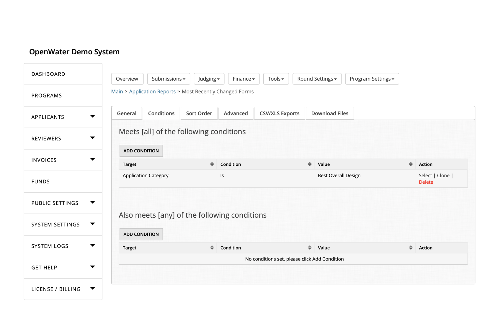This screenshot has width=500, height=329.
Task: Expand the System Logs sidebar section arrow
Action: click(x=92, y=246)
